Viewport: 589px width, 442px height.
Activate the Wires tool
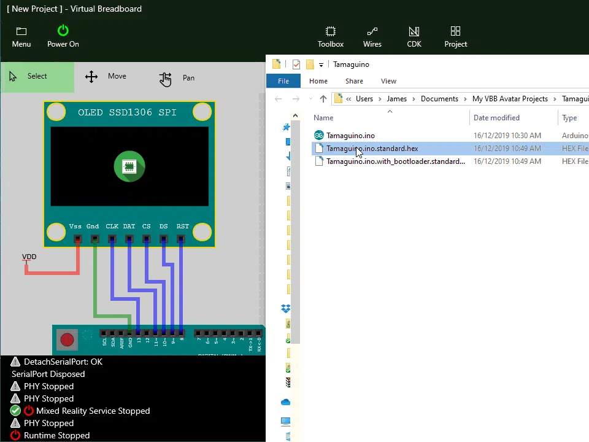372,37
